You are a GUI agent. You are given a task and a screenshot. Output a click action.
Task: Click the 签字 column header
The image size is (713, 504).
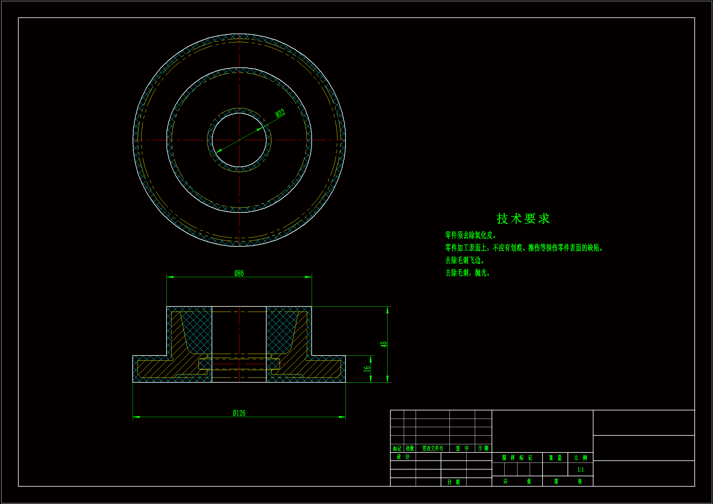point(462,448)
